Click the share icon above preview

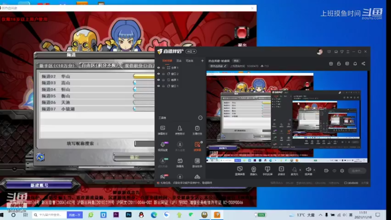363,64
